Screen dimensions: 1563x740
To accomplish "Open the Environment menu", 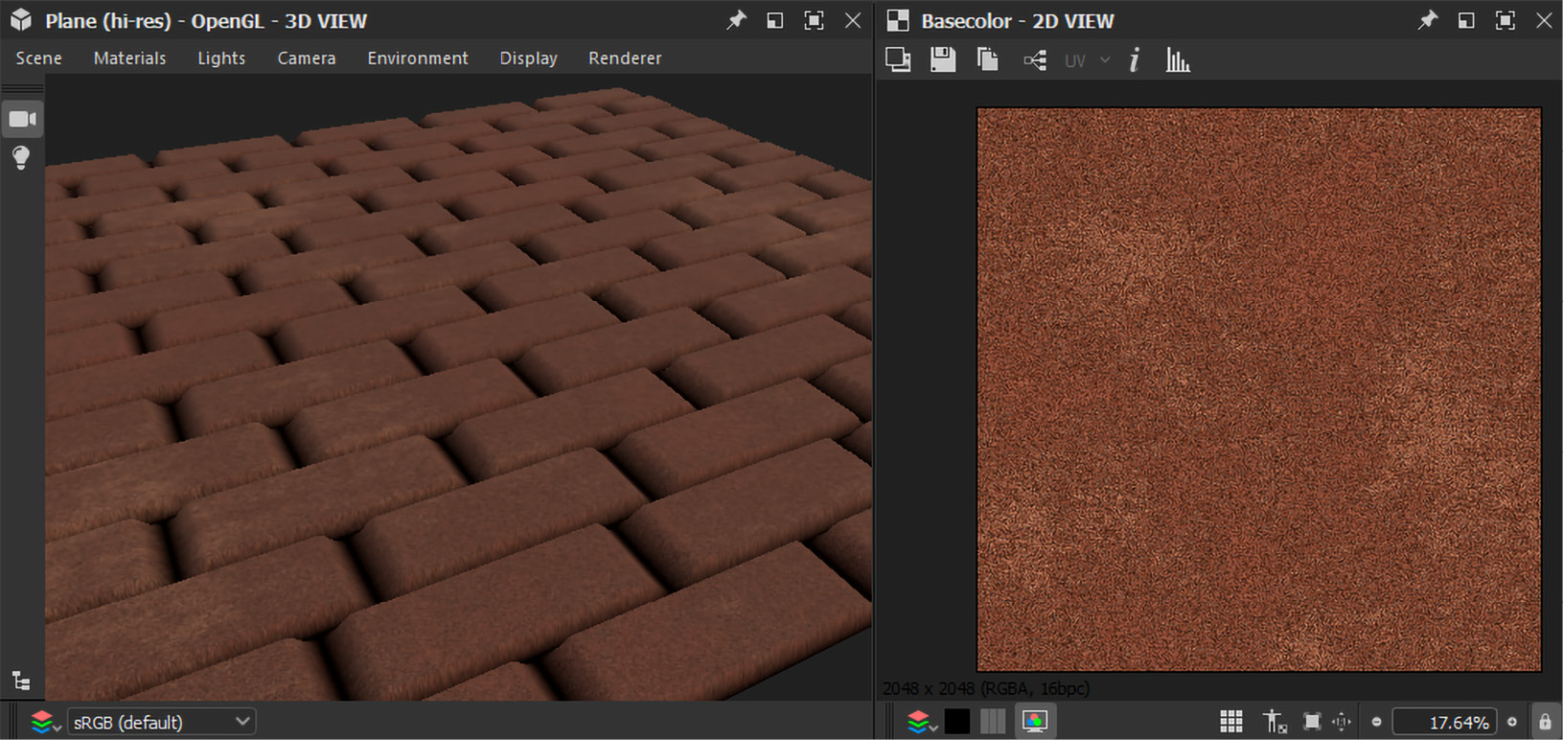I will point(418,58).
